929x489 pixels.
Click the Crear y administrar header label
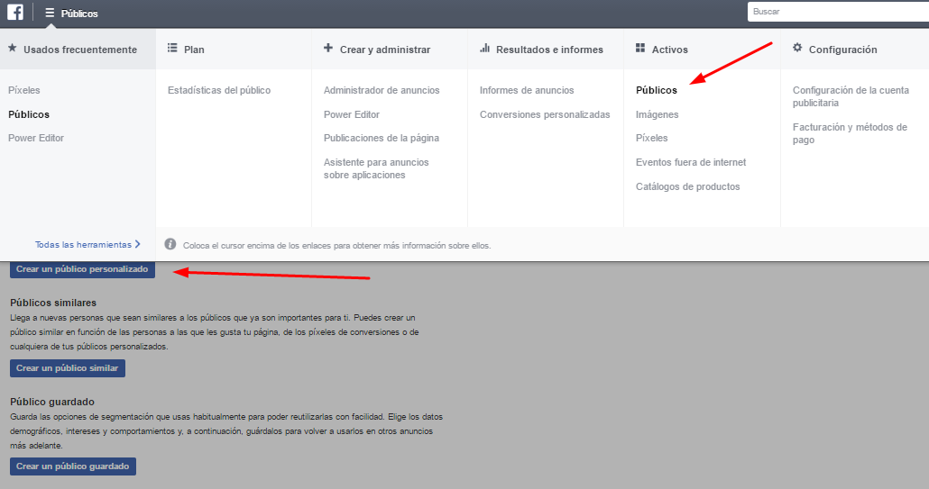coord(385,50)
